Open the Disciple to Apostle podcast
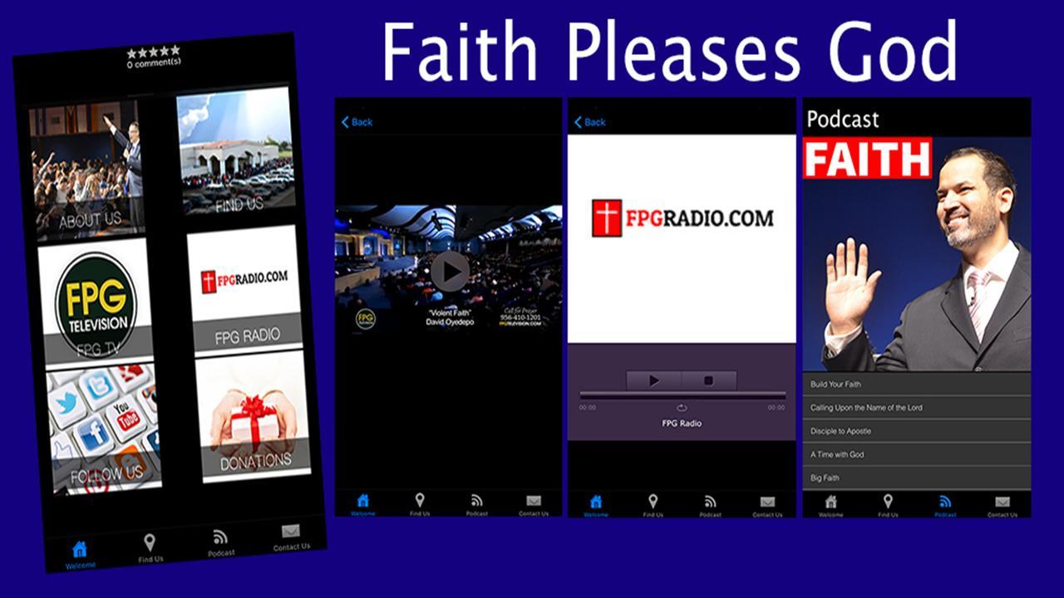This screenshot has width=1064, height=598. pyautogui.click(x=916, y=431)
